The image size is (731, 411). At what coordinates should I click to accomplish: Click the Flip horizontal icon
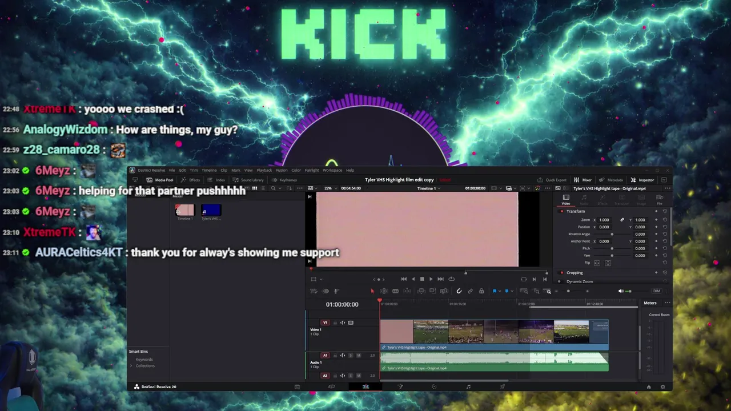(x=597, y=263)
